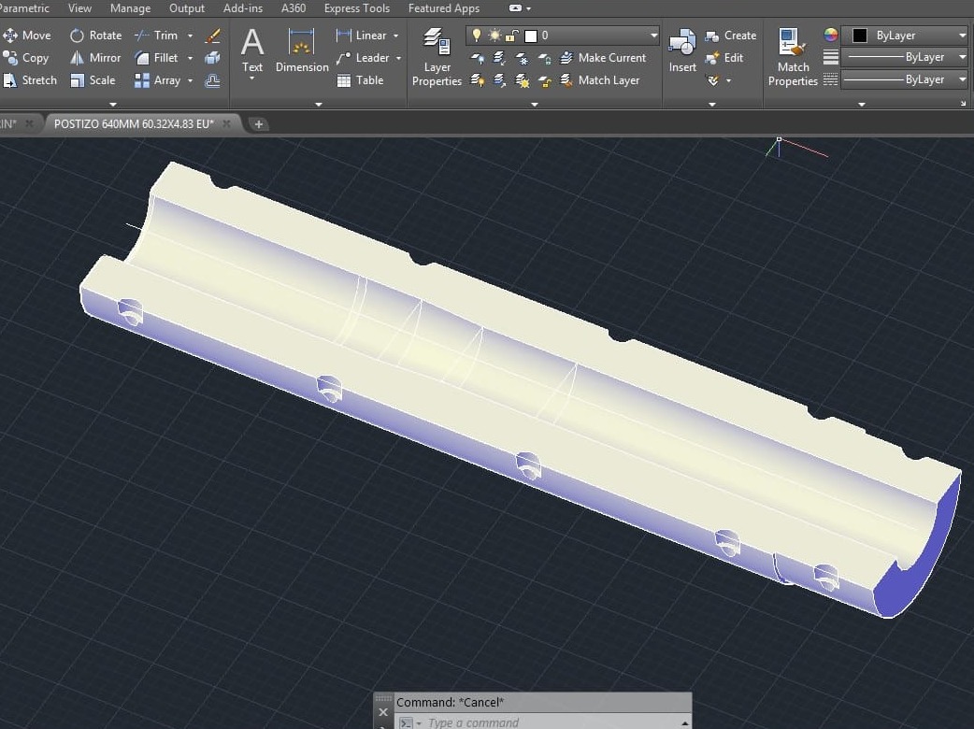This screenshot has height=729, width=974.
Task: Click the Layer Unisolate icon
Action: click(499, 80)
